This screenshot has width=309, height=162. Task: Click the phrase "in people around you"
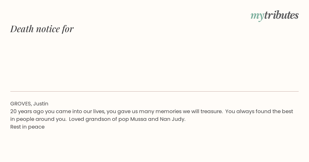(x=38, y=119)
